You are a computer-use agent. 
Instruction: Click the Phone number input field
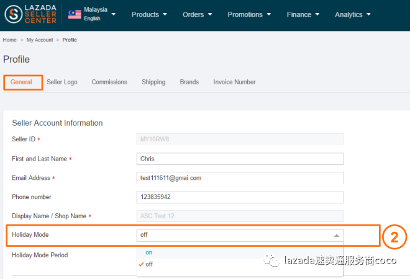tap(240, 197)
